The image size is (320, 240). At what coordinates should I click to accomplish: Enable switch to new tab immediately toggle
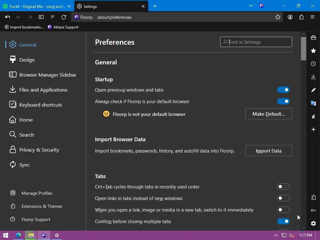click(x=283, y=210)
